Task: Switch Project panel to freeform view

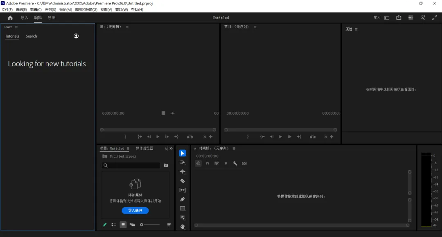Action: (x=132, y=225)
